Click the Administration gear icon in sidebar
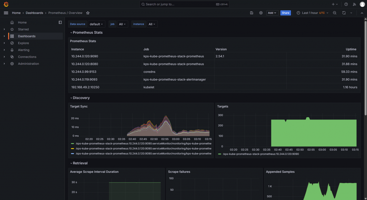 click(12, 64)
